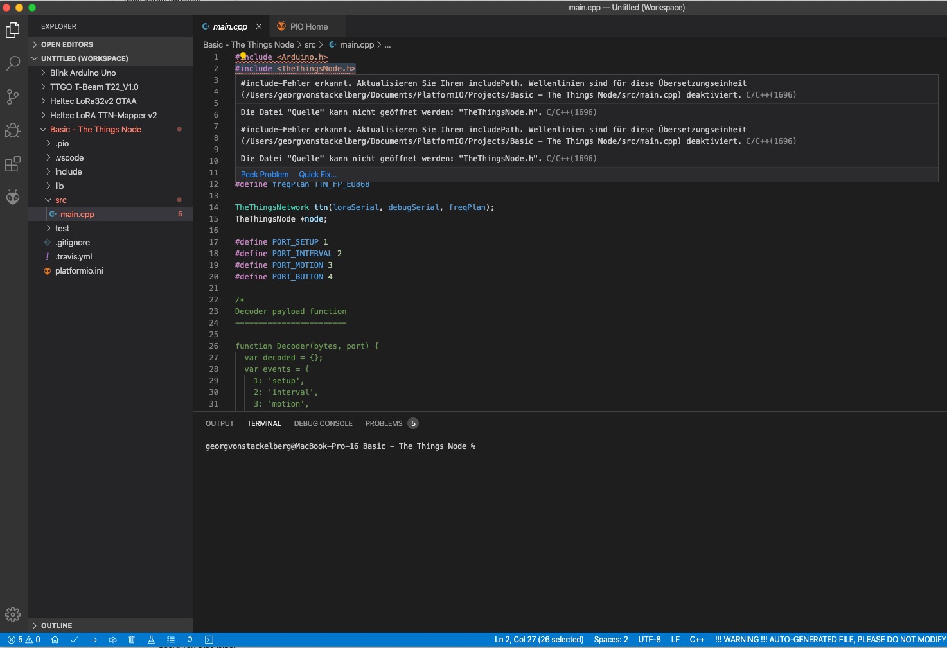This screenshot has width=947, height=648.
Task: Open Source Control view
Action: [x=13, y=97]
